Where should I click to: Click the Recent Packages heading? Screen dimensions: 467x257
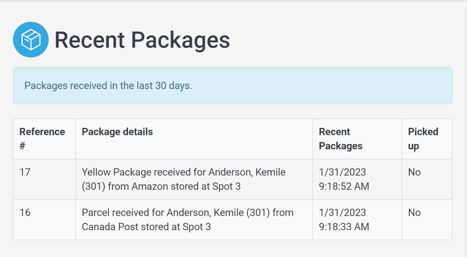coord(142,40)
